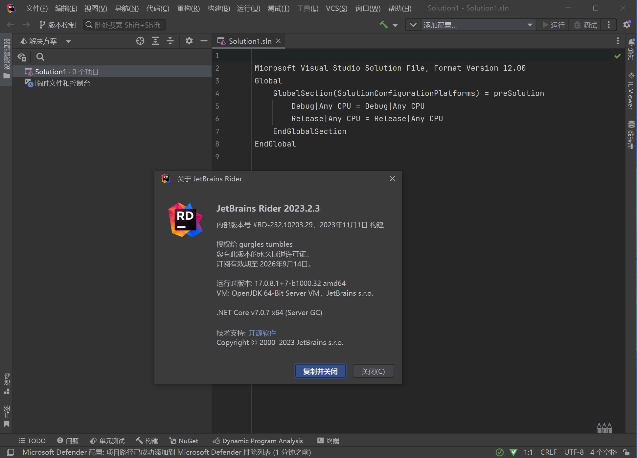Open the 导航(N) menu
The image size is (637, 458).
point(127,8)
